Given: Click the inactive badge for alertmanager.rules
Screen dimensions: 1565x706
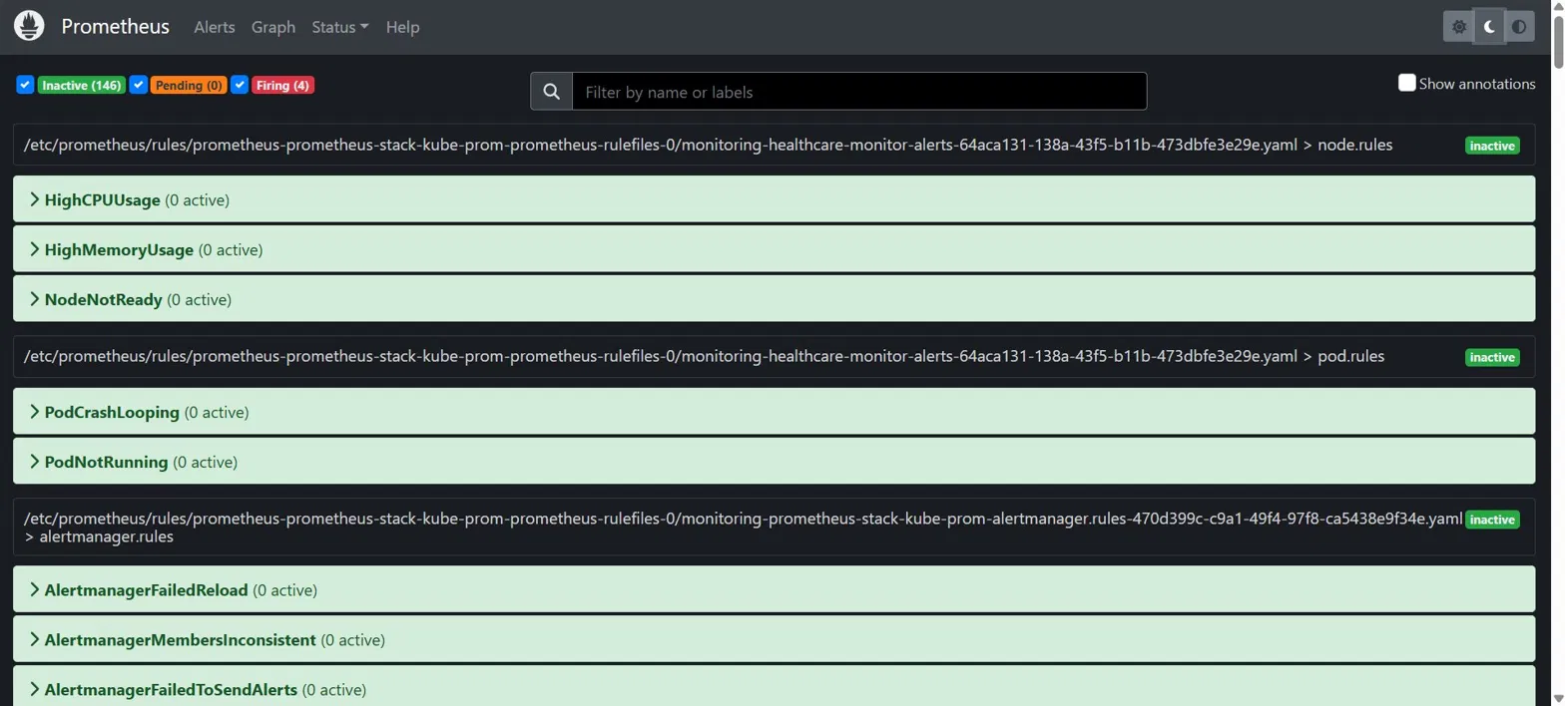Looking at the screenshot, I should [1492, 520].
